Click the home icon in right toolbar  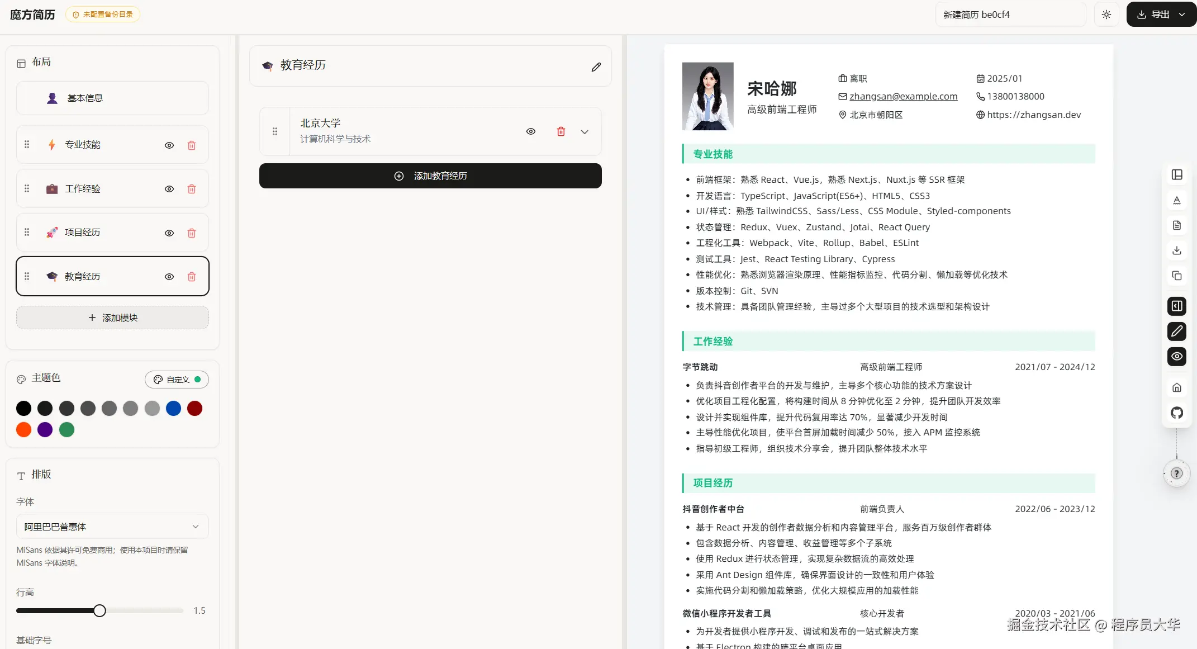click(x=1176, y=387)
